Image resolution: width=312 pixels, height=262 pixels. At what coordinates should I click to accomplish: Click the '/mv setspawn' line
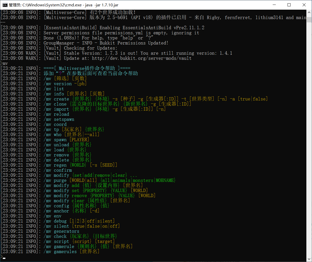tap(37, 119)
